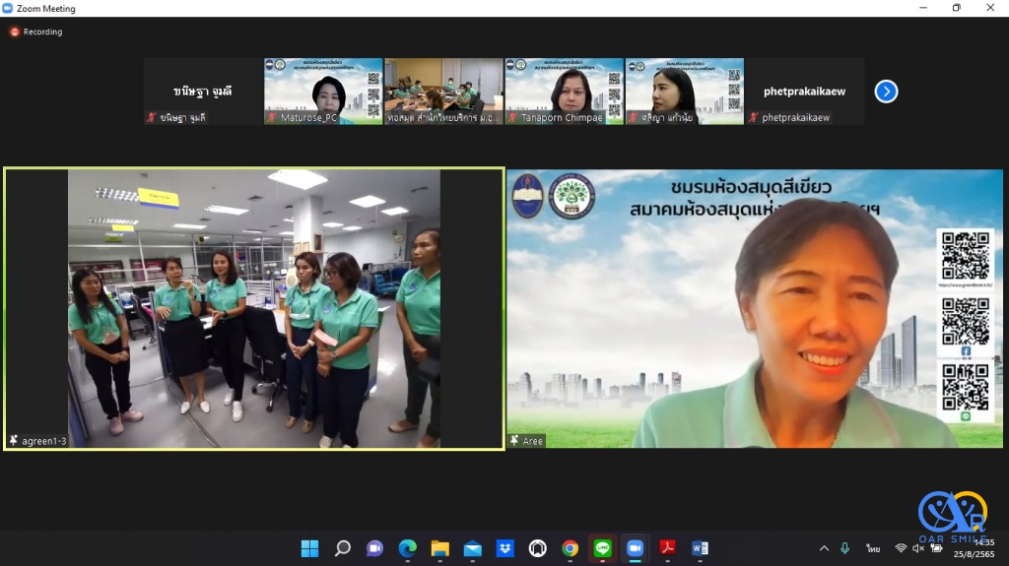The width and height of the screenshot is (1009, 566).
Task: Switch the Thai input language indicator
Action: tap(873, 548)
